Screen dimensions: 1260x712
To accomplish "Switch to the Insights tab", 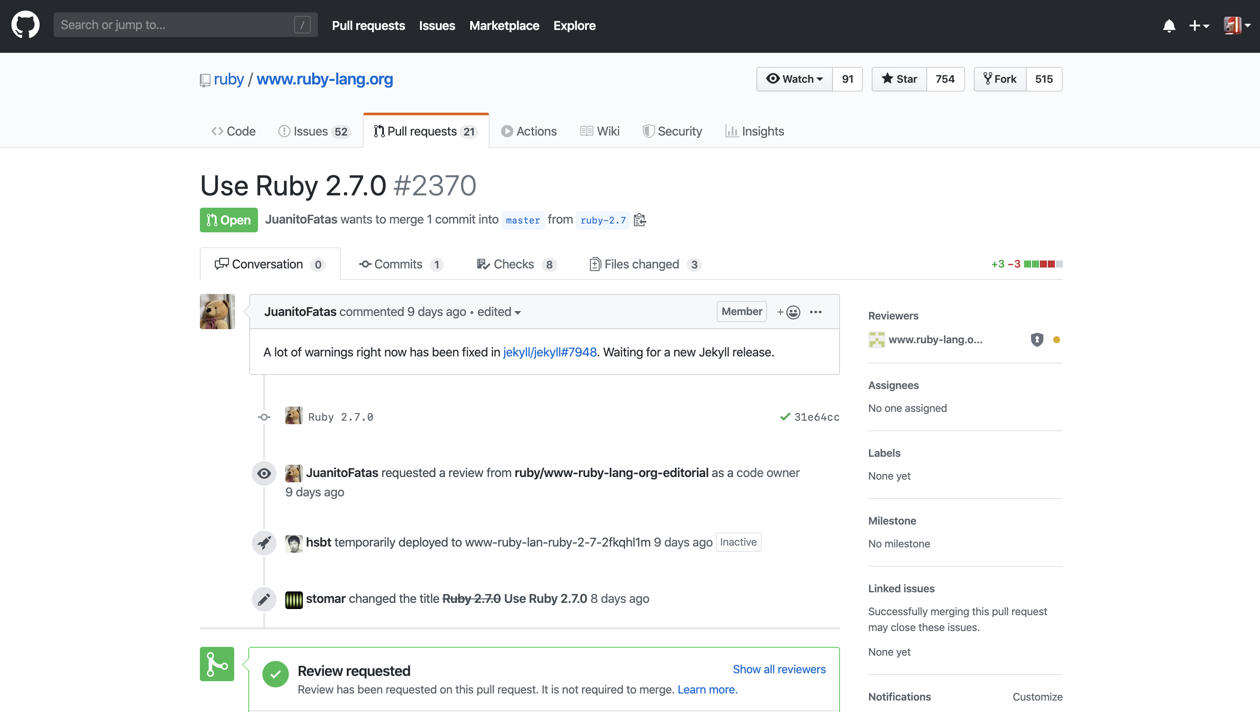I will 755,131.
